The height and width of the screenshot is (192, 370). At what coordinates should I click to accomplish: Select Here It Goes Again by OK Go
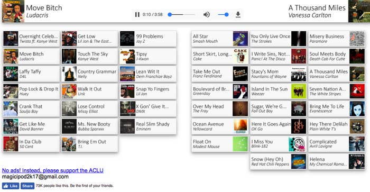(x=278, y=126)
